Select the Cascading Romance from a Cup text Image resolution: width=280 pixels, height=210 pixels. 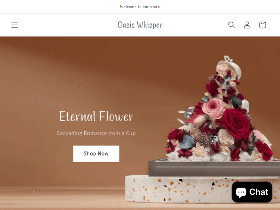[96, 133]
